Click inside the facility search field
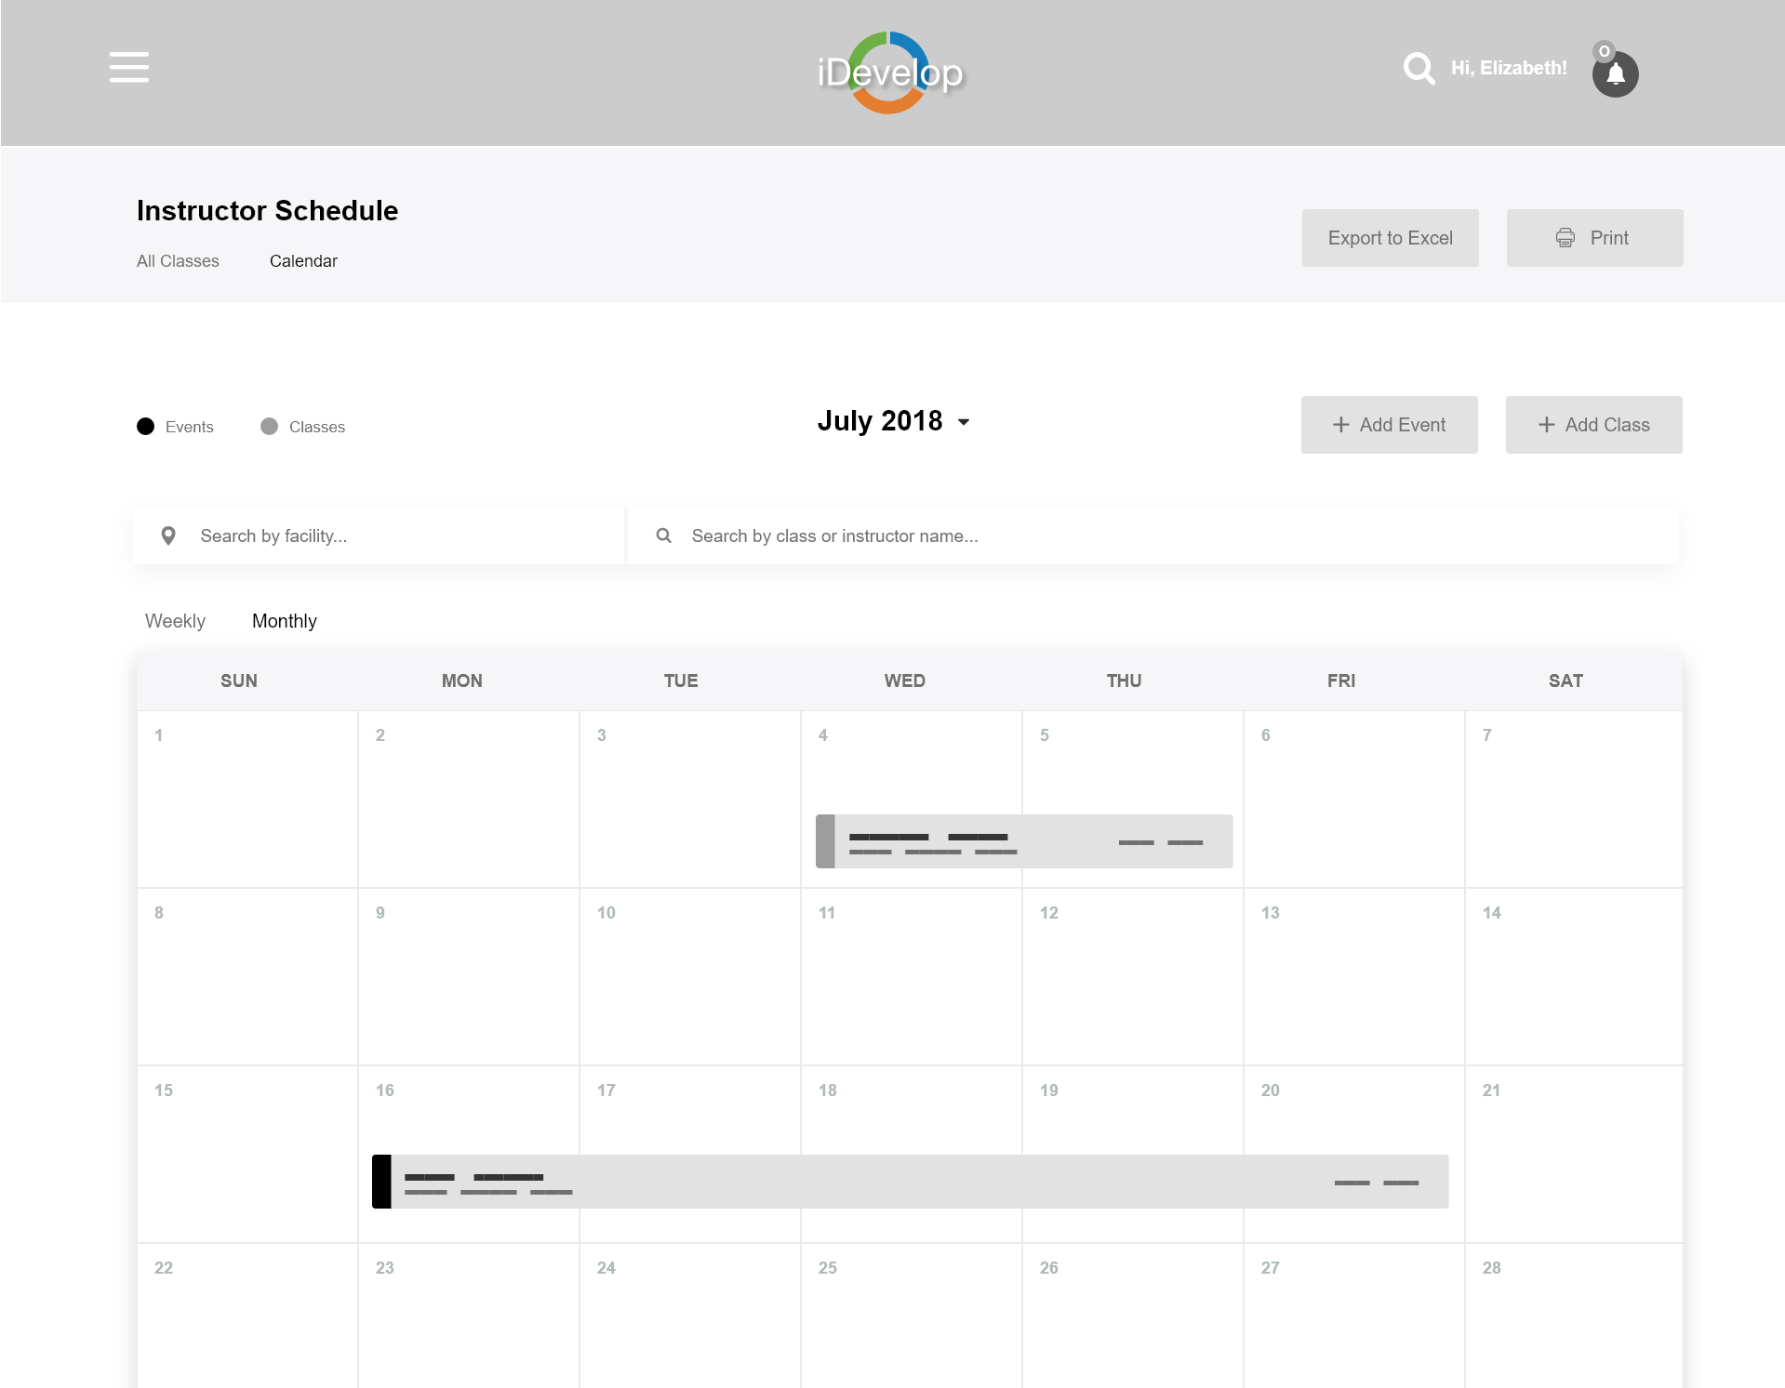 [x=391, y=535]
